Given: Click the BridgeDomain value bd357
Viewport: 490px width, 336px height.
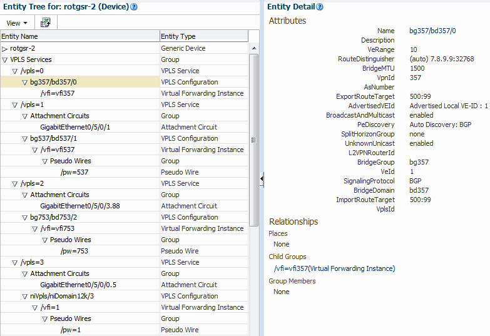Looking at the screenshot, I should pyautogui.click(x=419, y=190).
